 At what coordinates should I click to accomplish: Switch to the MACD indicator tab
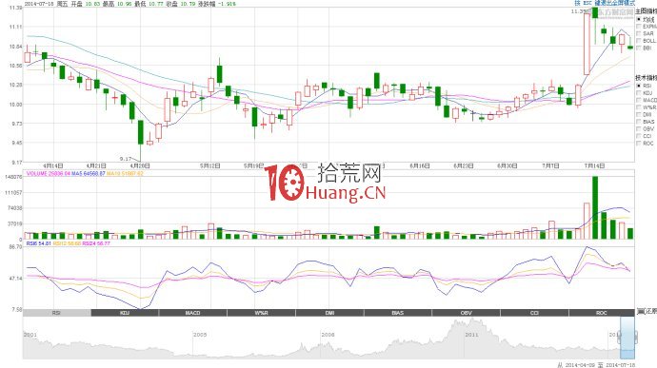(x=192, y=313)
